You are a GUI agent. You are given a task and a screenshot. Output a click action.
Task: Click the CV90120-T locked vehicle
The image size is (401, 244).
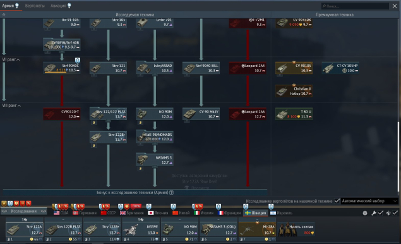[x=62, y=114]
